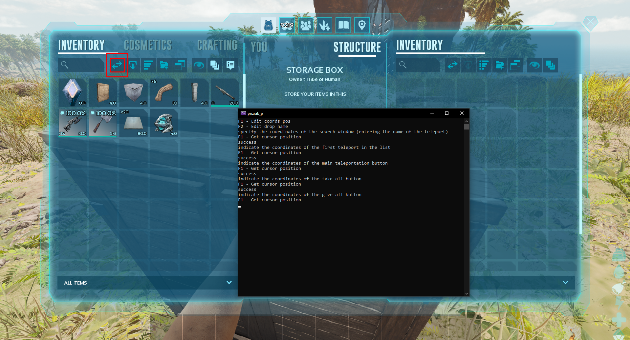Click the console window scroll-down arrow
630x340 pixels.
coord(467,294)
